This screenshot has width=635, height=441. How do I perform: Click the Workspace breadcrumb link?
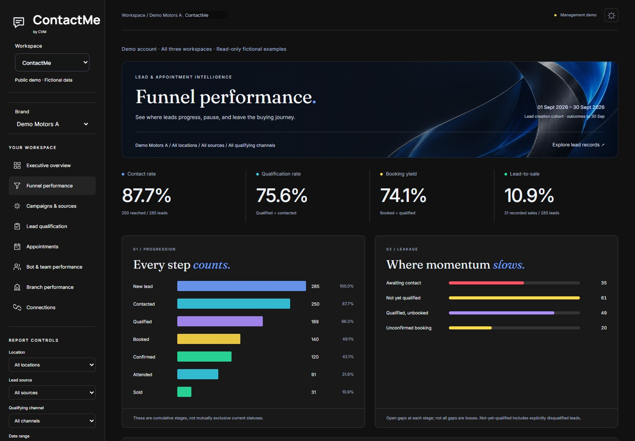tap(133, 15)
